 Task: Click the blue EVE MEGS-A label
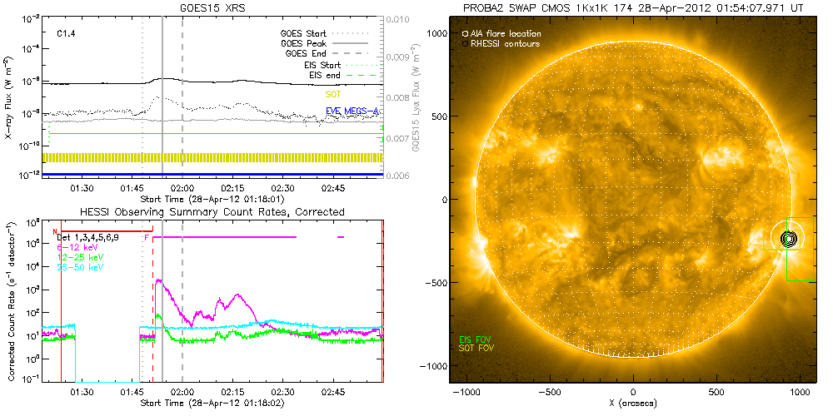coord(351,111)
